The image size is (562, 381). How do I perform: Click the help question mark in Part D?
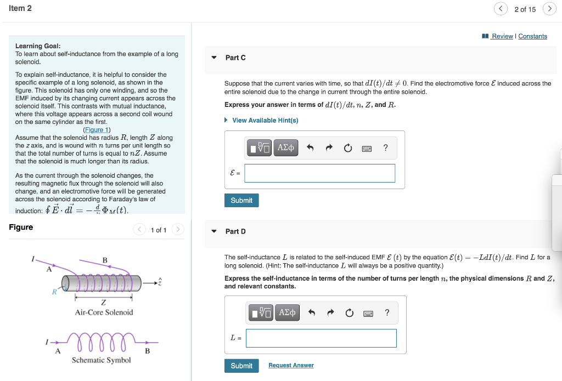(x=387, y=313)
